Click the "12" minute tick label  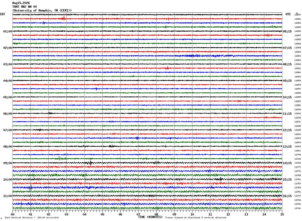(228, 214)
